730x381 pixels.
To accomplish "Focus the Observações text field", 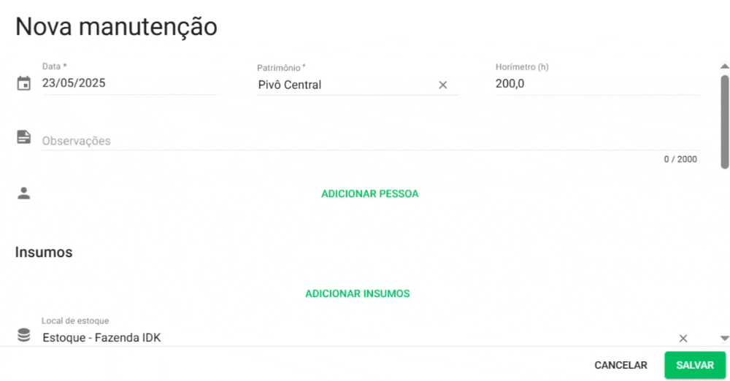I will pyautogui.click(x=365, y=141).
